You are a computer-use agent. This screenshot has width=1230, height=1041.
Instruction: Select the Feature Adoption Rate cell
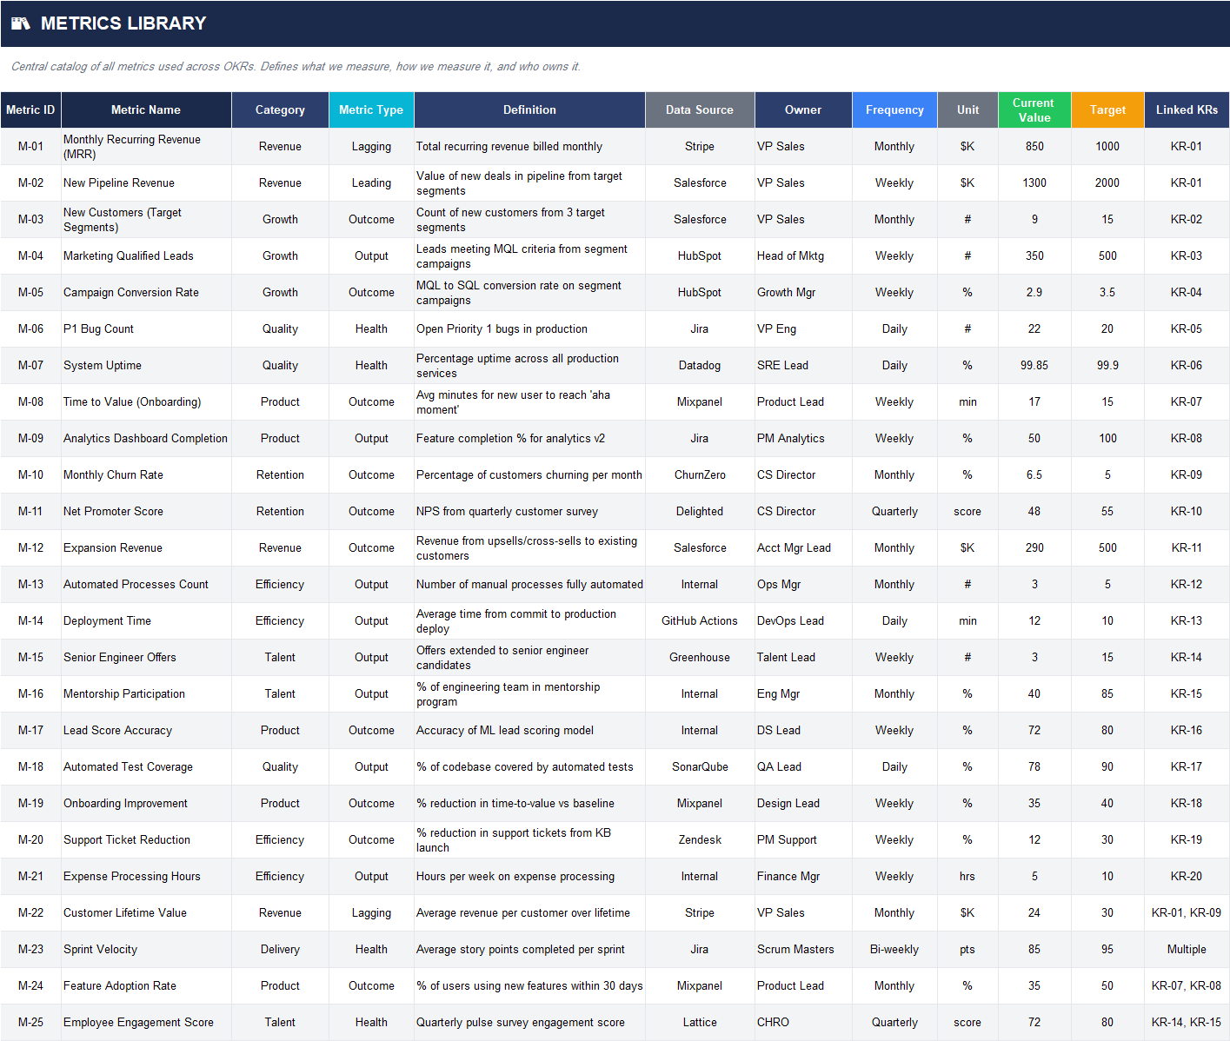coord(146,985)
